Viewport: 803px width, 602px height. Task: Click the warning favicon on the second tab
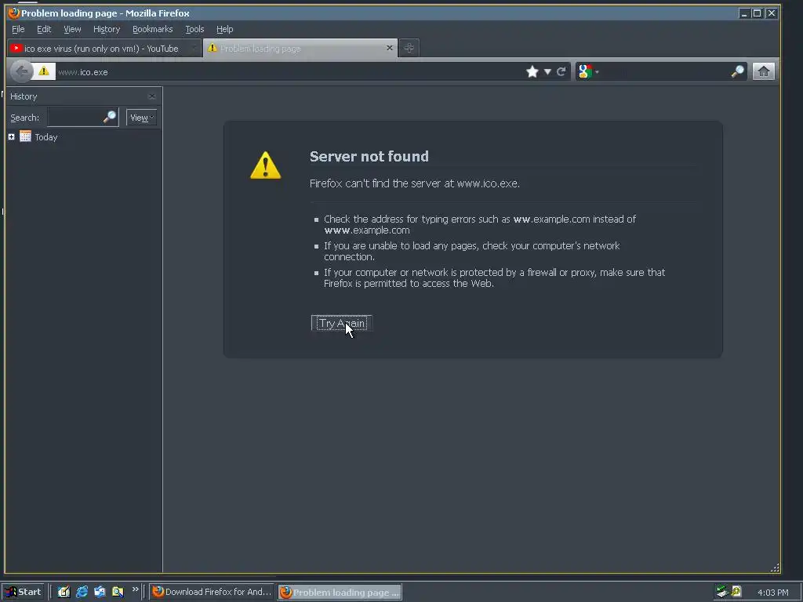(x=212, y=48)
